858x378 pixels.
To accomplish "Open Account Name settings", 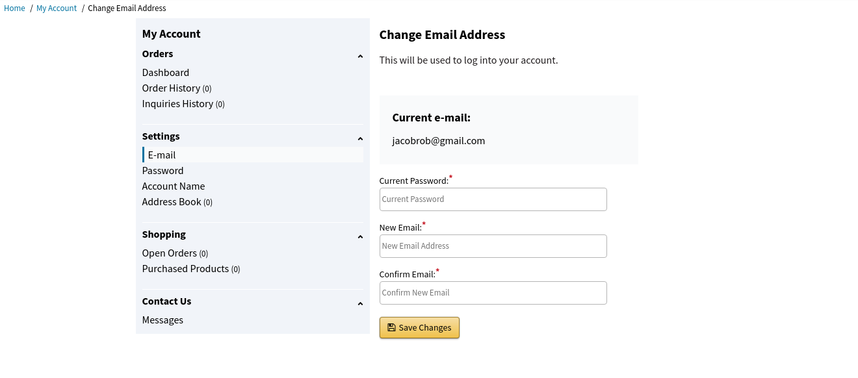I will click(x=174, y=186).
